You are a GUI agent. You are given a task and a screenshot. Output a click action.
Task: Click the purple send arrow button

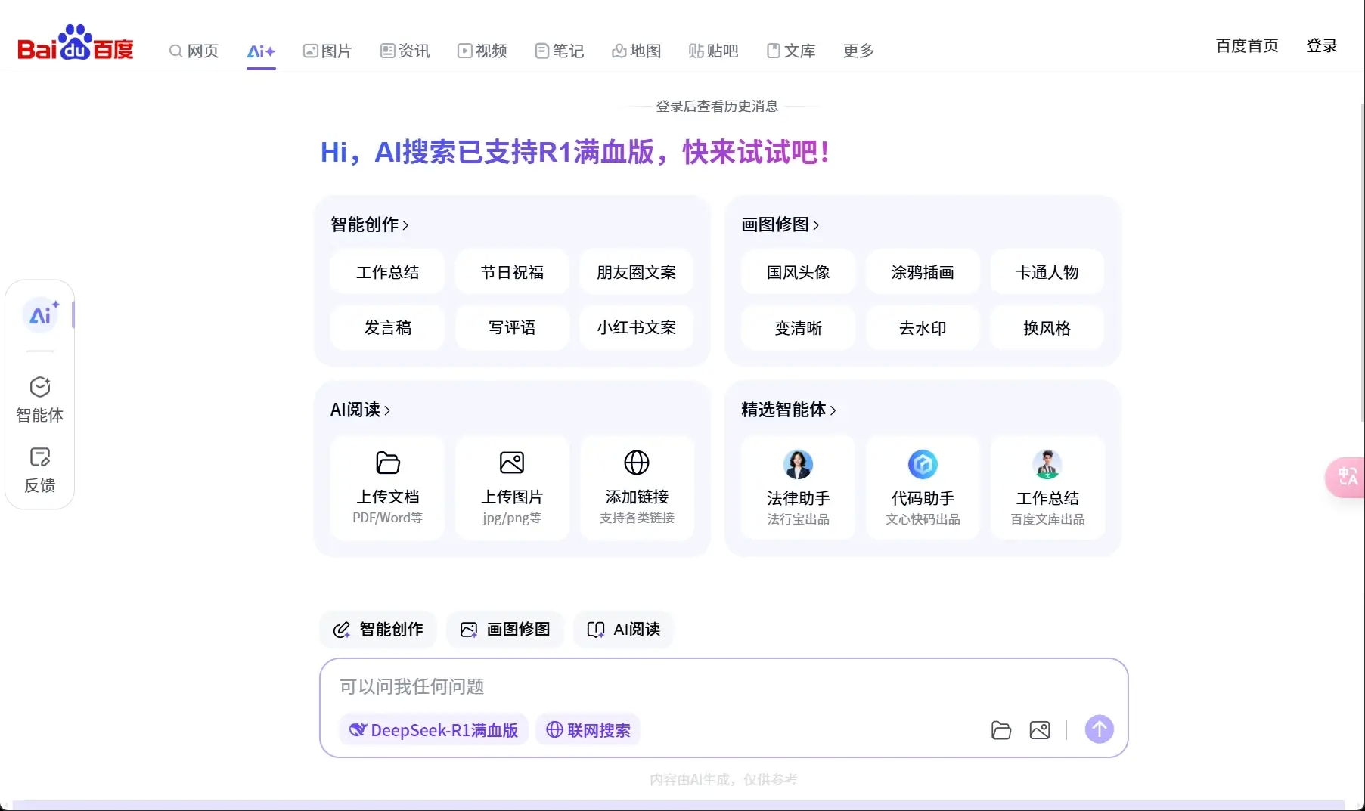point(1100,729)
